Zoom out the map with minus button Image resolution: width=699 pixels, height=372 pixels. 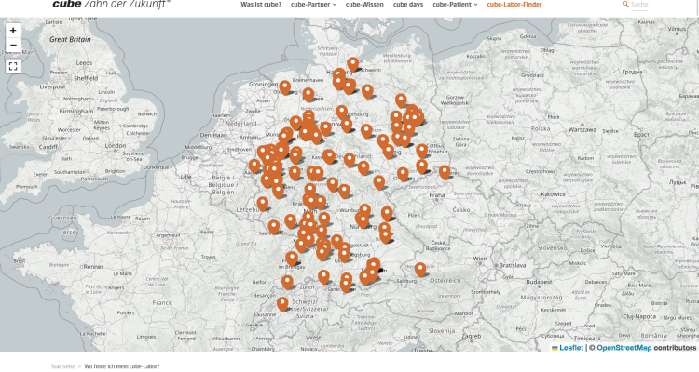tap(13, 45)
